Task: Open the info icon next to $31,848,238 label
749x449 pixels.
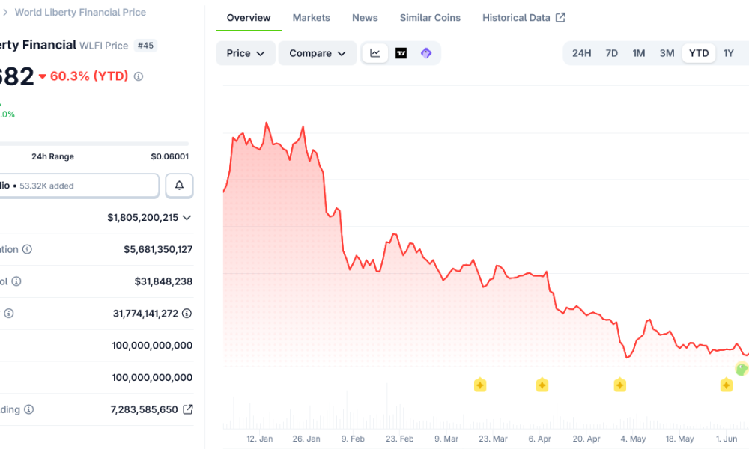Action: pyautogui.click(x=16, y=281)
